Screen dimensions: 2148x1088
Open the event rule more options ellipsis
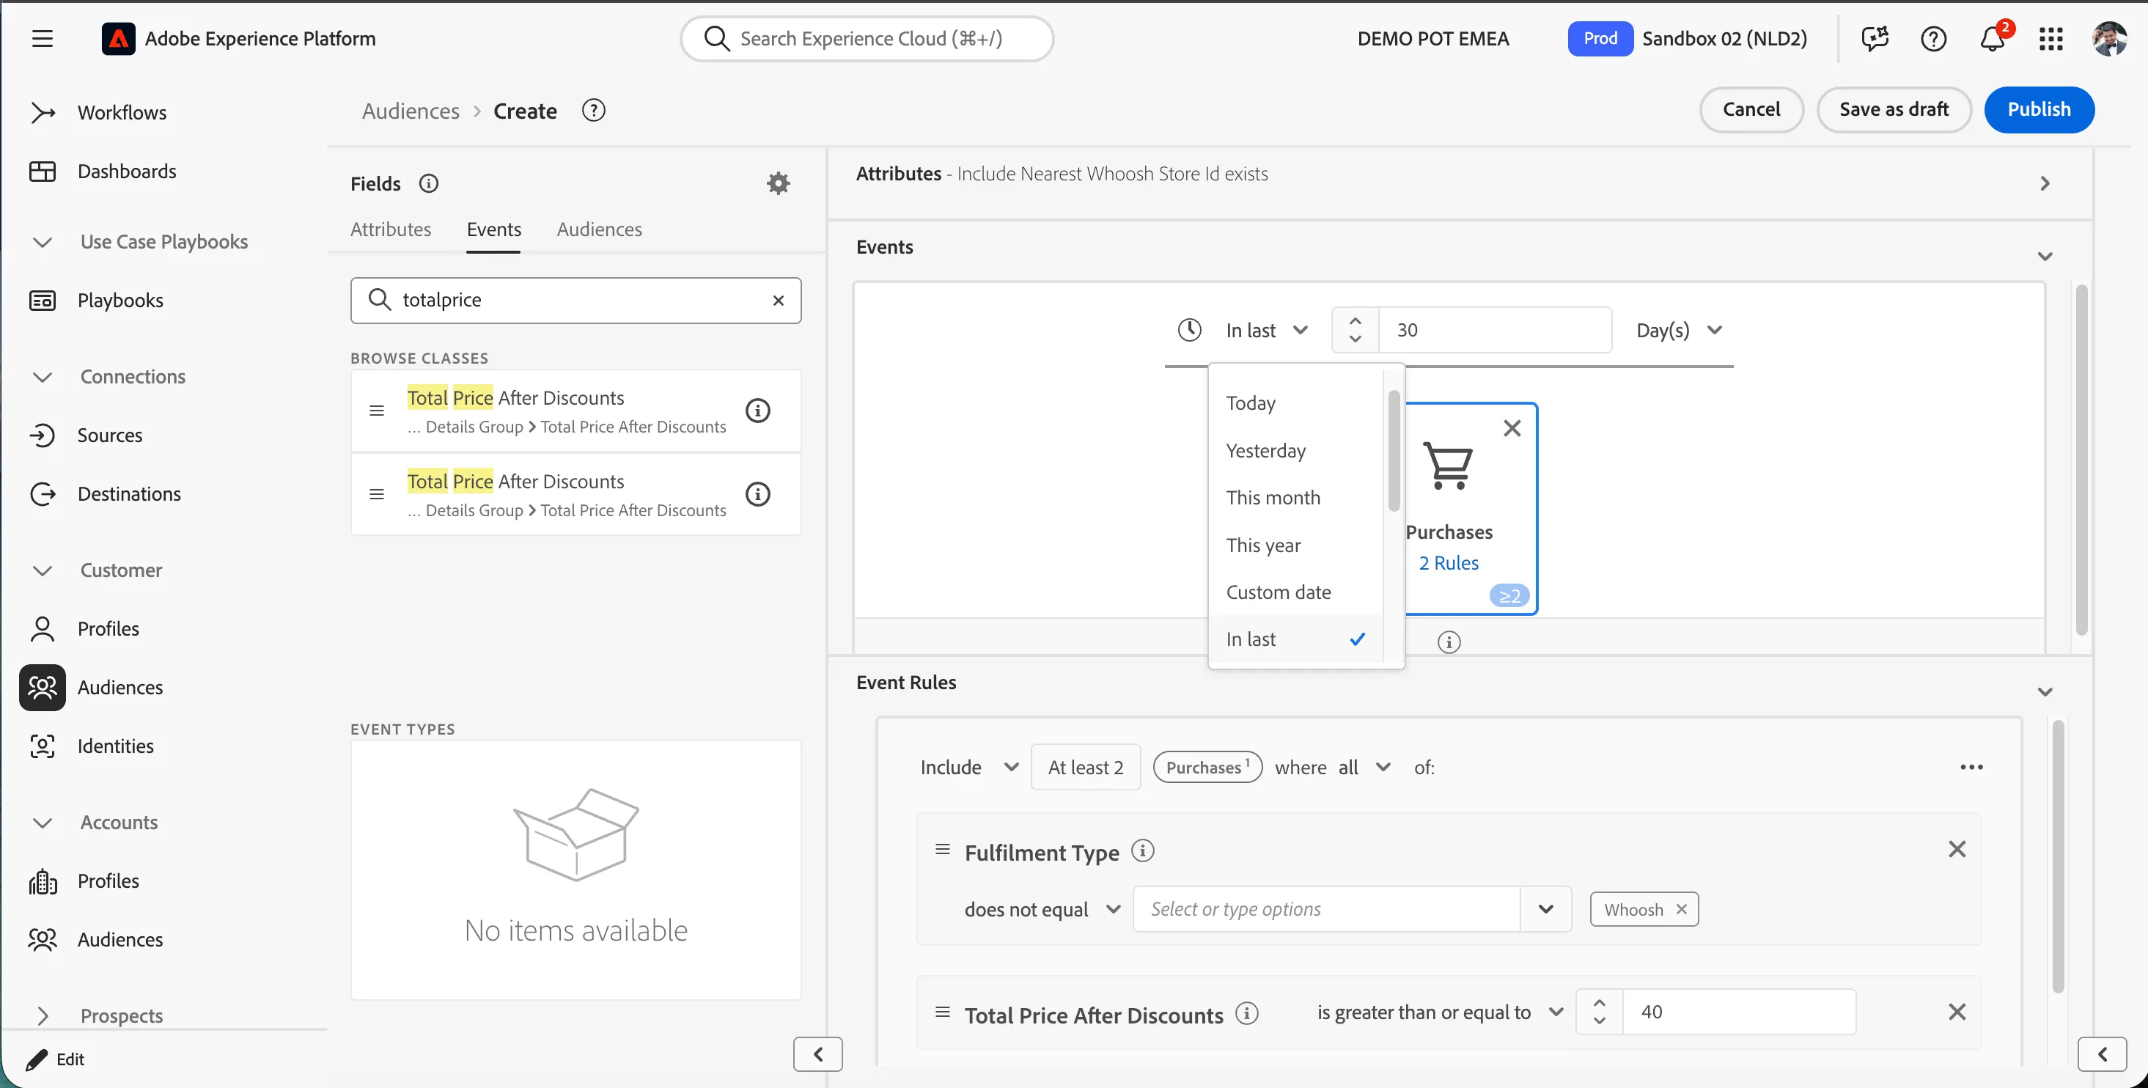click(x=1971, y=767)
